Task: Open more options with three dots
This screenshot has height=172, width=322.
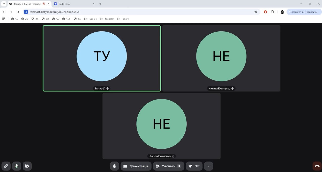Action: tap(209, 166)
